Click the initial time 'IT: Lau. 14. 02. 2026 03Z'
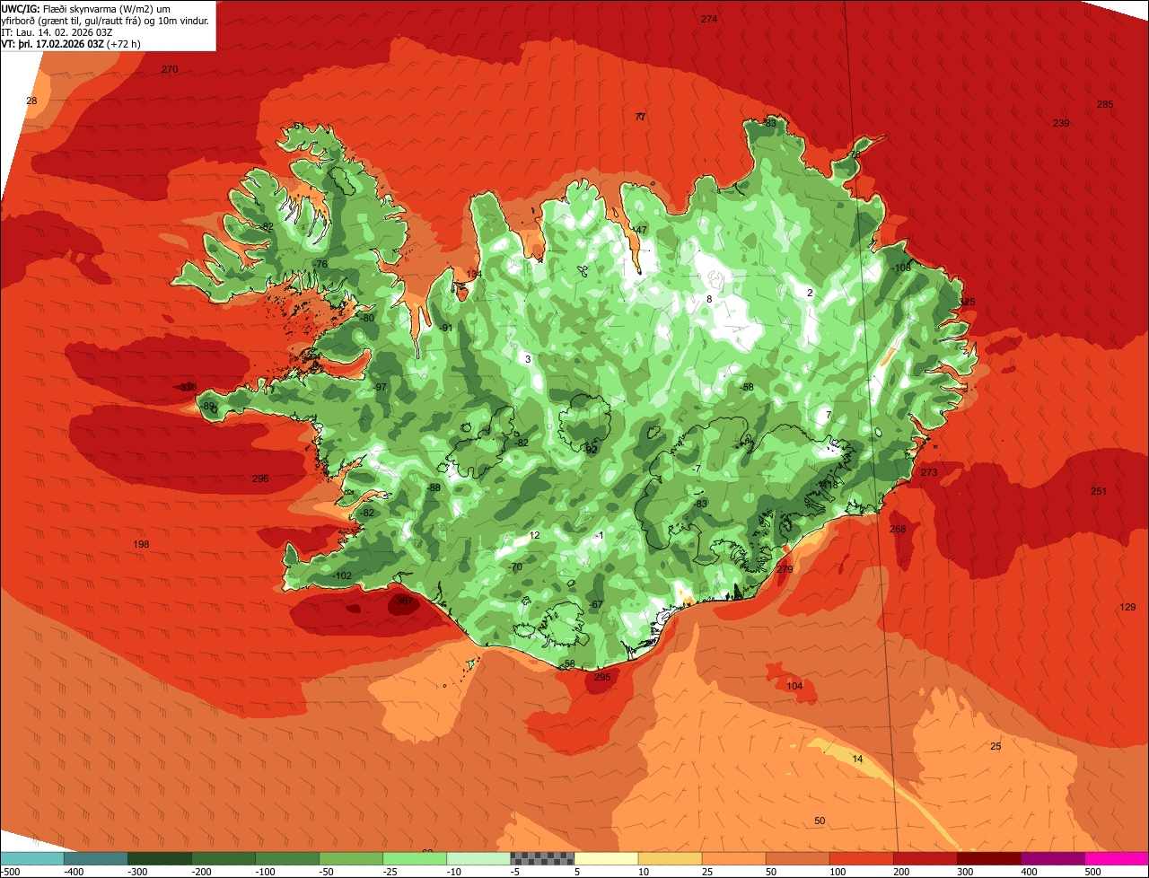This screenshot has height=878, width=1149. pos(57,31)
